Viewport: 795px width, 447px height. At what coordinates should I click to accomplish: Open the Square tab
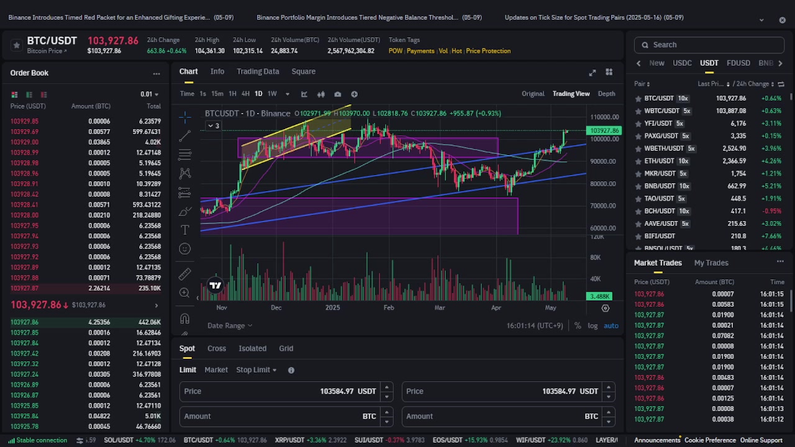[x=304, y=71]
